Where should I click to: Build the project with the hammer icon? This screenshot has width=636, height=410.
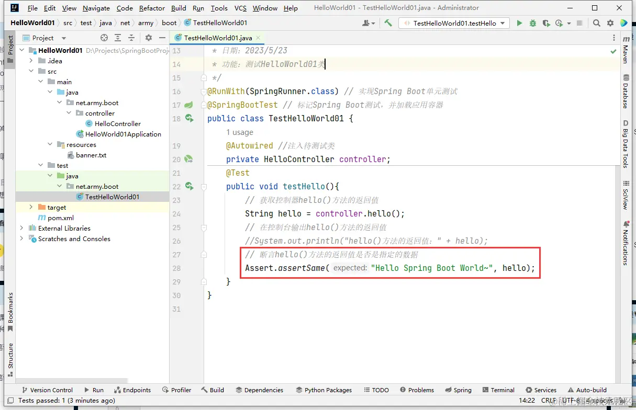point(388,23)
